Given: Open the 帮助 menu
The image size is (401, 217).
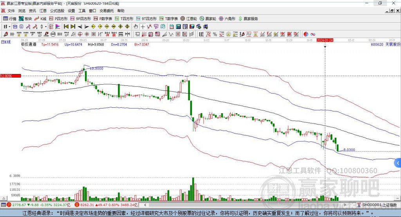Looking at the screenshot, I should (121, 11).
